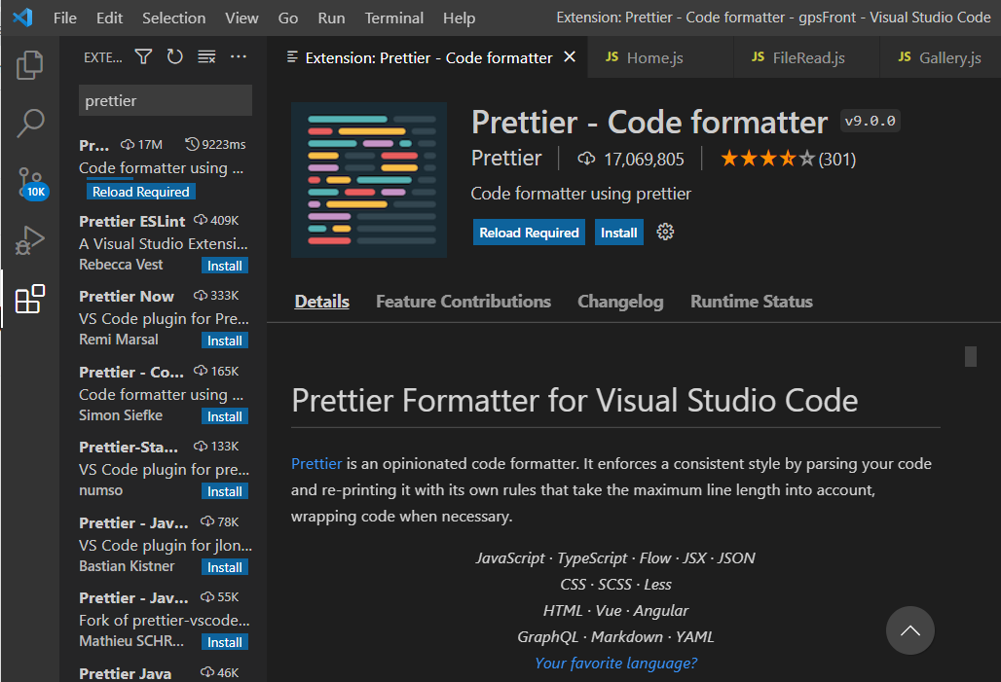Open the Run menu
This screenshot has width=1001, height=682.
click(331, 18)
